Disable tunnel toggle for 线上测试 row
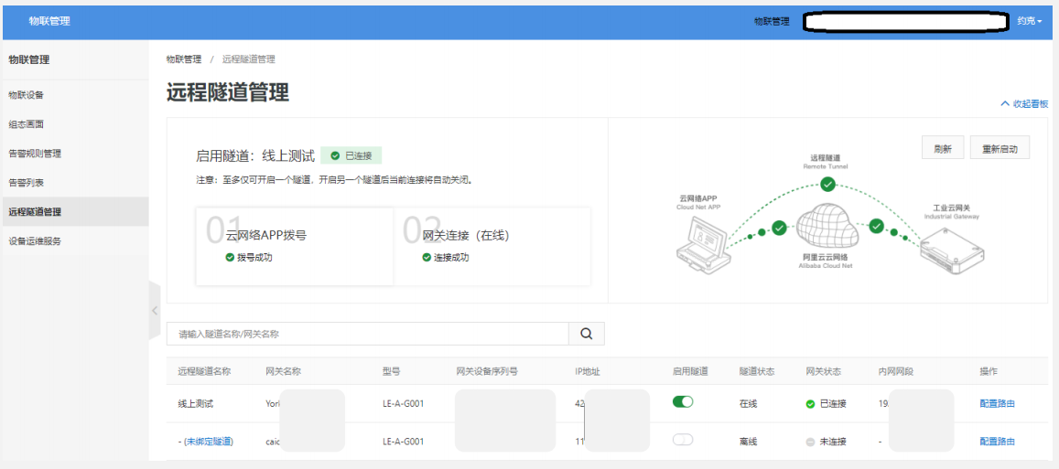Screen dimensions: 1059x469 pyautogui.click(x=683, y=402)
